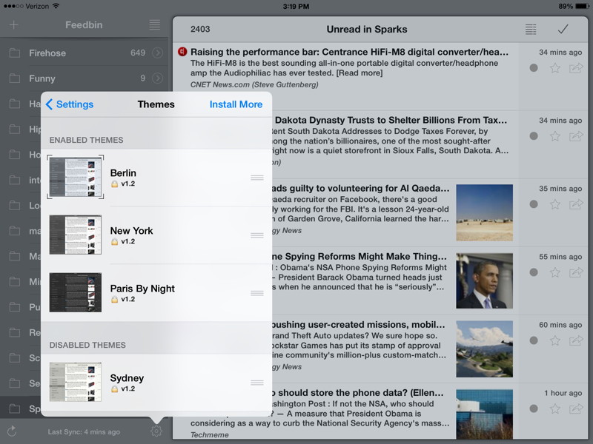Image resolution: width=593 pixels, height=444 pixels.
Task: Open the Obama photo on Spying Reforms article
Action: (485, 281)
